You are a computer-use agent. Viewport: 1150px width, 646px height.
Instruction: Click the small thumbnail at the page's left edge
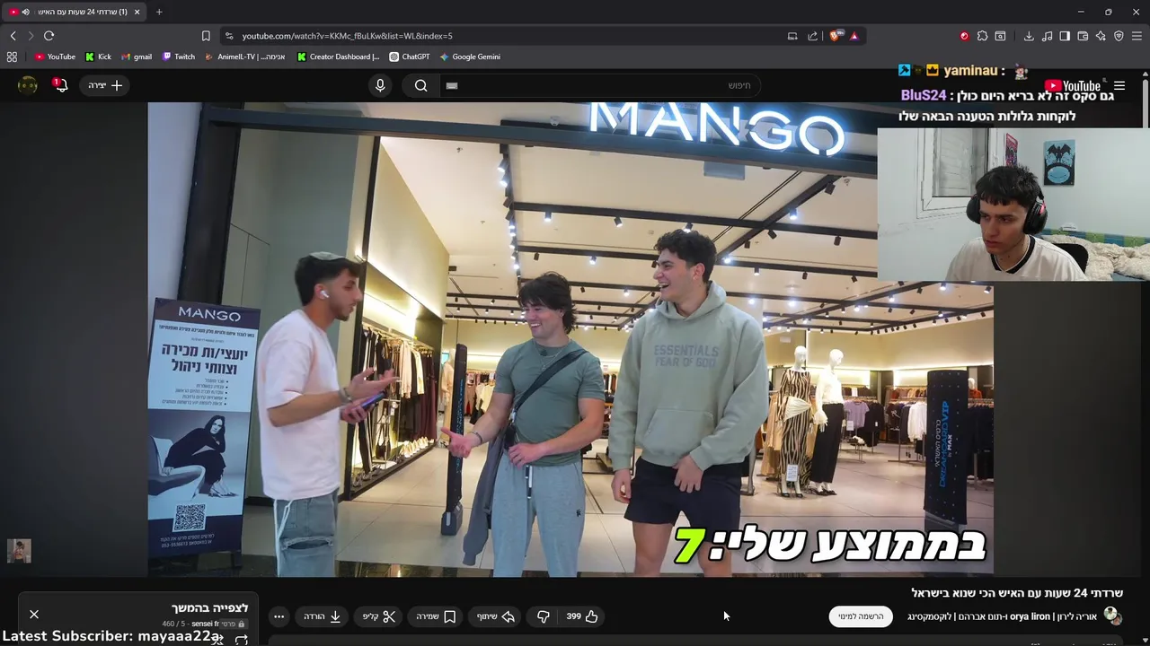point(19,551)
